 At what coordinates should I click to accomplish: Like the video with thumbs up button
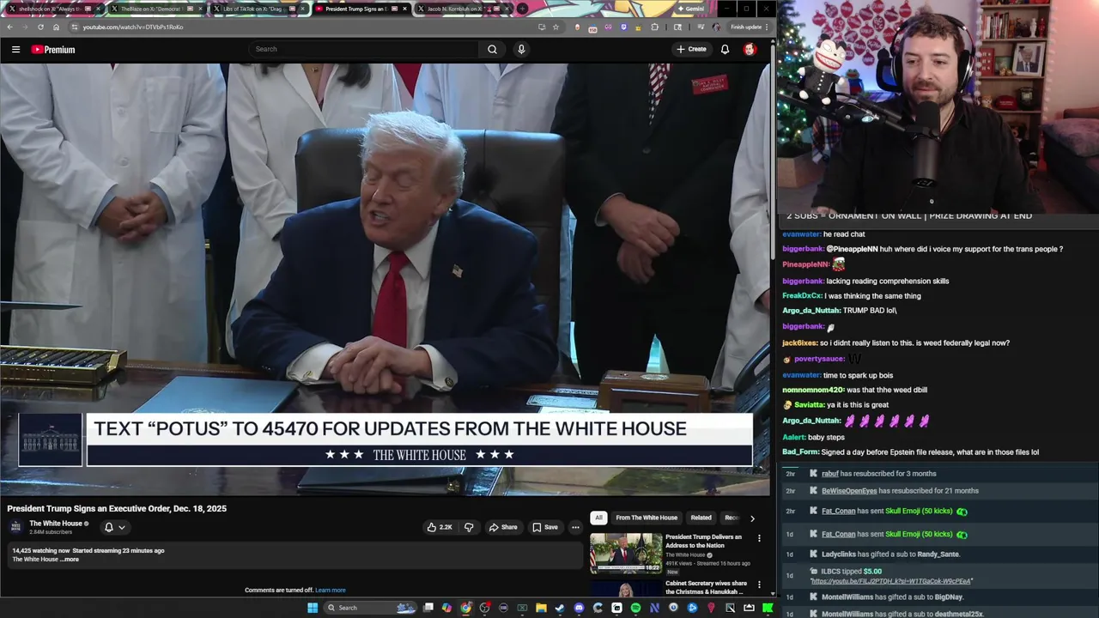pos(440,527)
